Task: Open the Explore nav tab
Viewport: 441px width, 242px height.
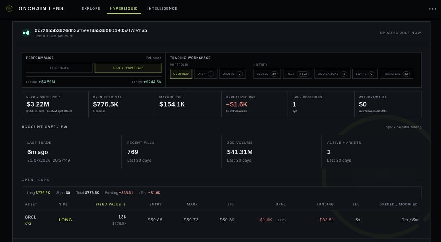Action: tap(91, 8)
